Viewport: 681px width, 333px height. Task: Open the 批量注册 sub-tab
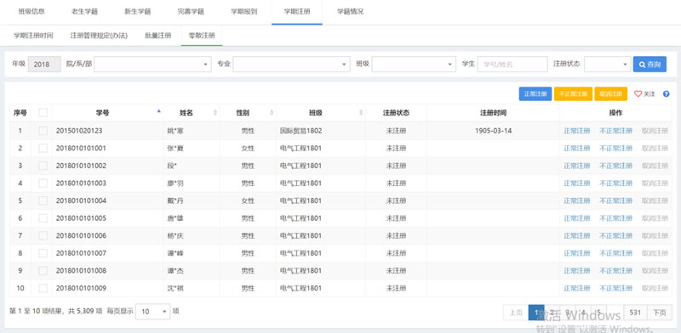coord(158,36)
